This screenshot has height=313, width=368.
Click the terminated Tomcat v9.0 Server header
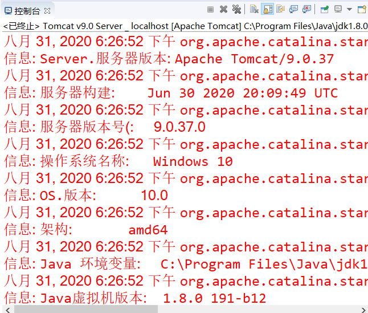click(185, 26)
